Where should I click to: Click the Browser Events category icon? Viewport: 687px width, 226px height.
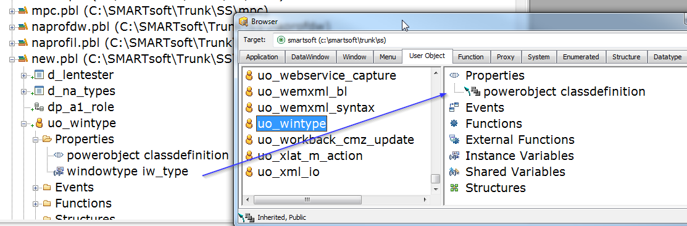click(454, 107)
